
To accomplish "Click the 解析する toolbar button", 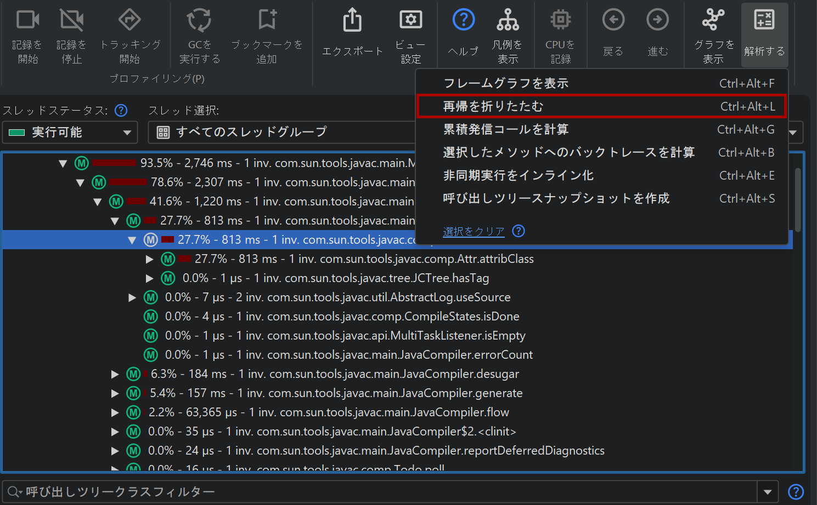I will 764,34.
